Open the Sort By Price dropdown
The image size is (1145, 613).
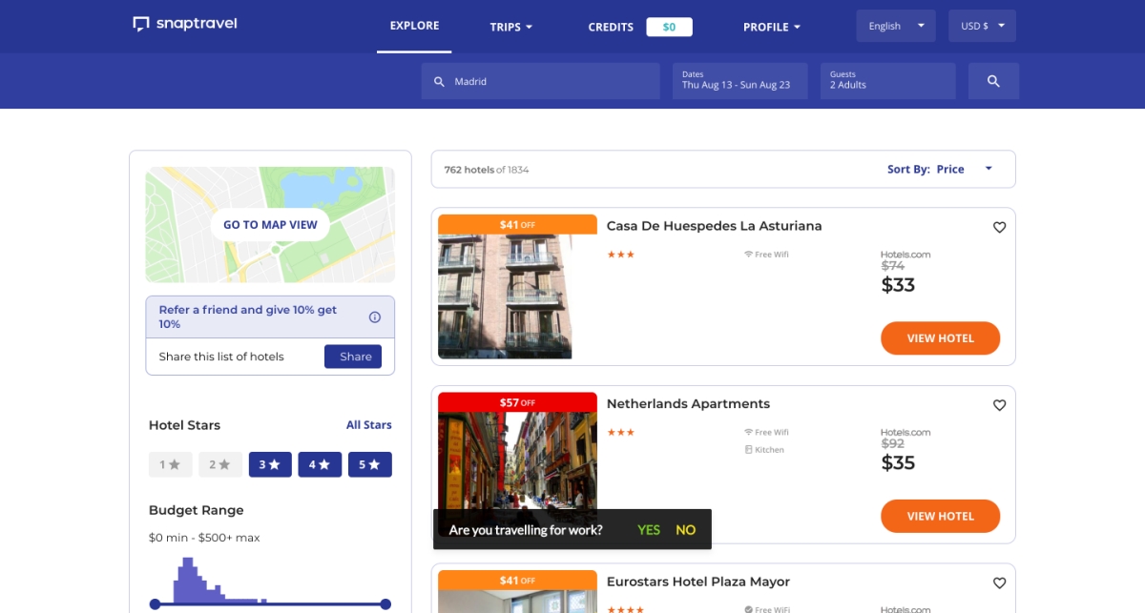click(940, 169)
